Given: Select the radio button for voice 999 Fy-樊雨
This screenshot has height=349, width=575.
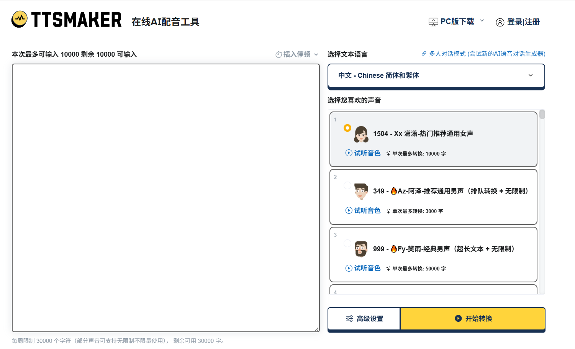Looking at the screenshot, I should [x=347, y=243].
